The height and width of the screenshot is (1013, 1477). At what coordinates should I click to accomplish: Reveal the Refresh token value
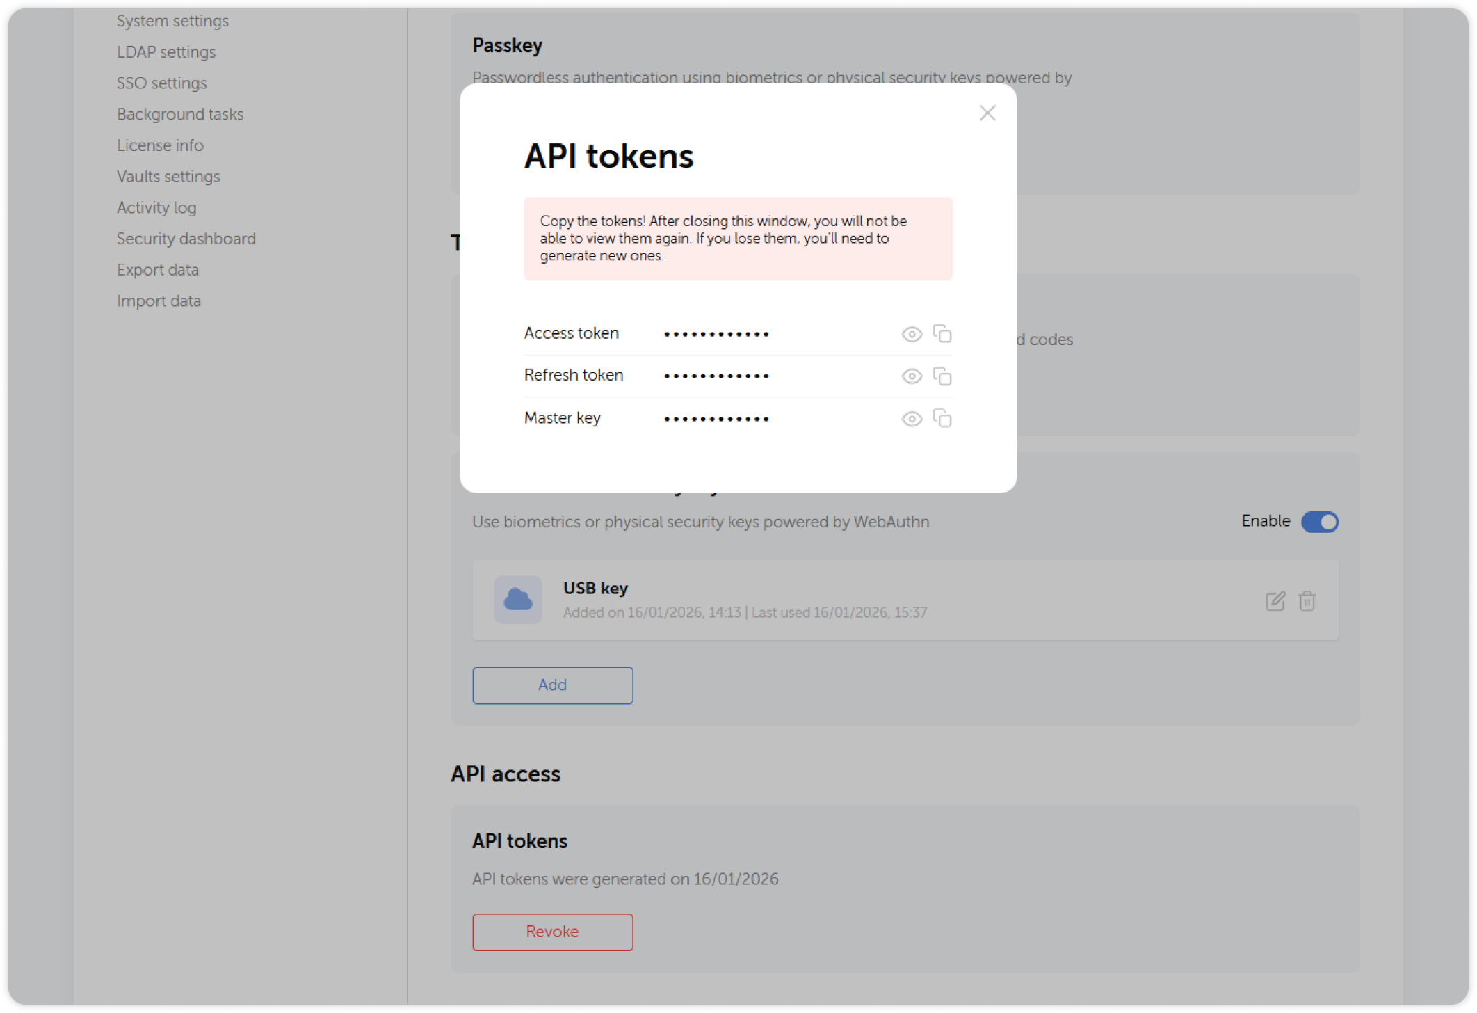tap(911, 376)
